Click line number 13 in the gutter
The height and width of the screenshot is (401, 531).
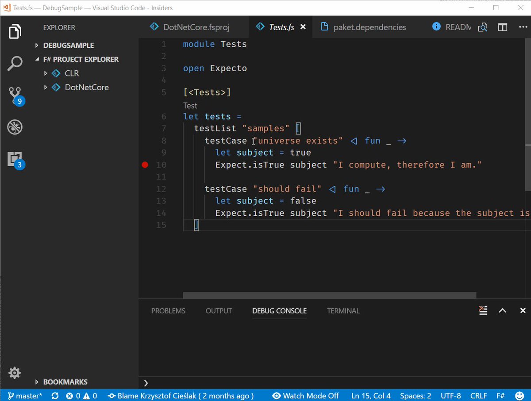pos(161,201)
